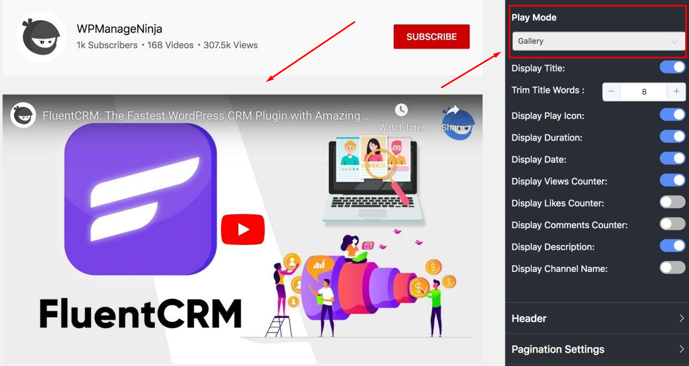689x366 pixels.
Task: Click the SUBSCRIBE button
Action: pos(432,37)
